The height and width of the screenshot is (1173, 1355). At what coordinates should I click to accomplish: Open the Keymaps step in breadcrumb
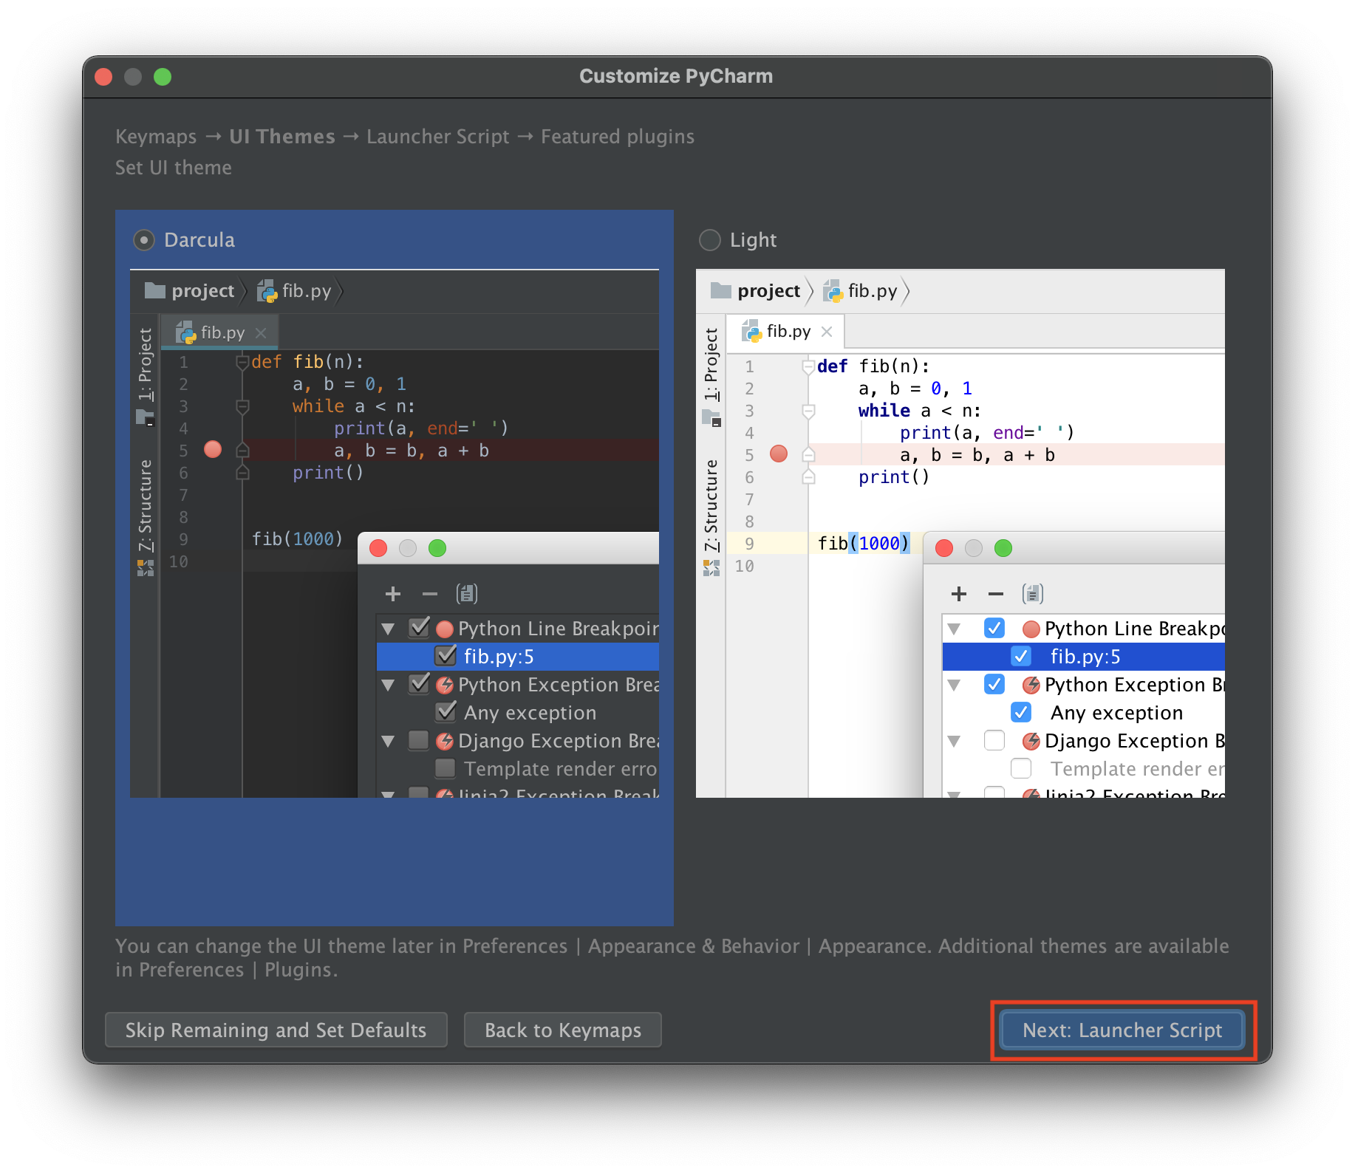[156, 137]
